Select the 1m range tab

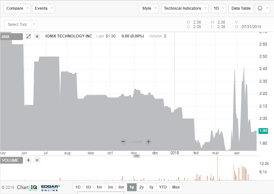(x=99, y=187)
